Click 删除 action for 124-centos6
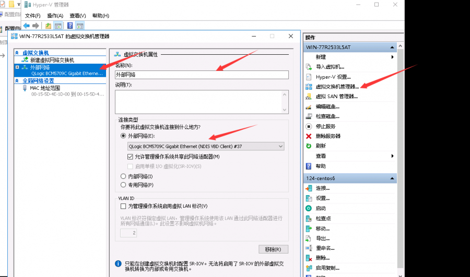The width and height of the screenshot is (470, 277). [x=323, y=258]
